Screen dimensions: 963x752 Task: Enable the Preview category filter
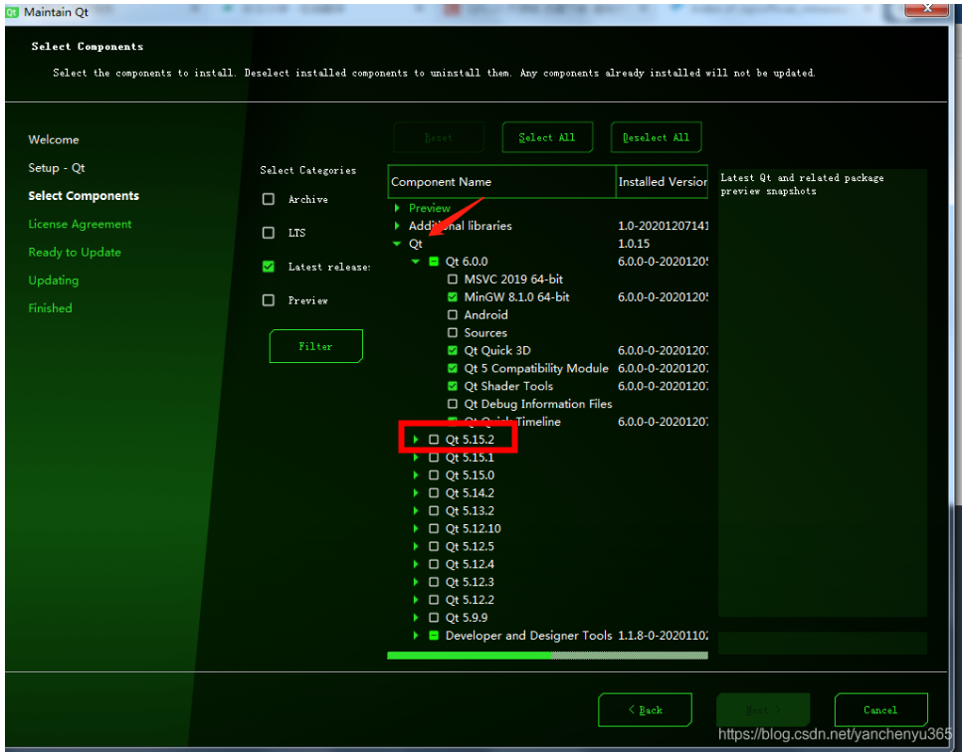268,300
